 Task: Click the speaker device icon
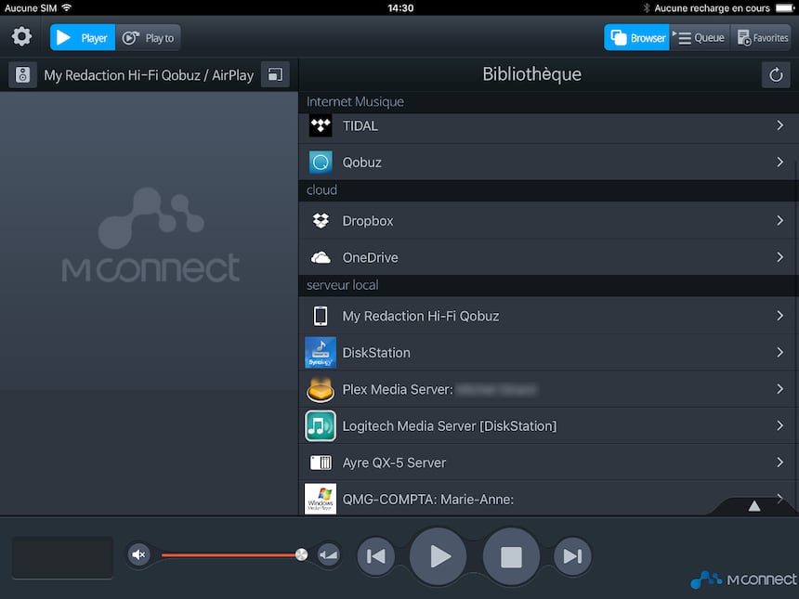coord(22,75)
